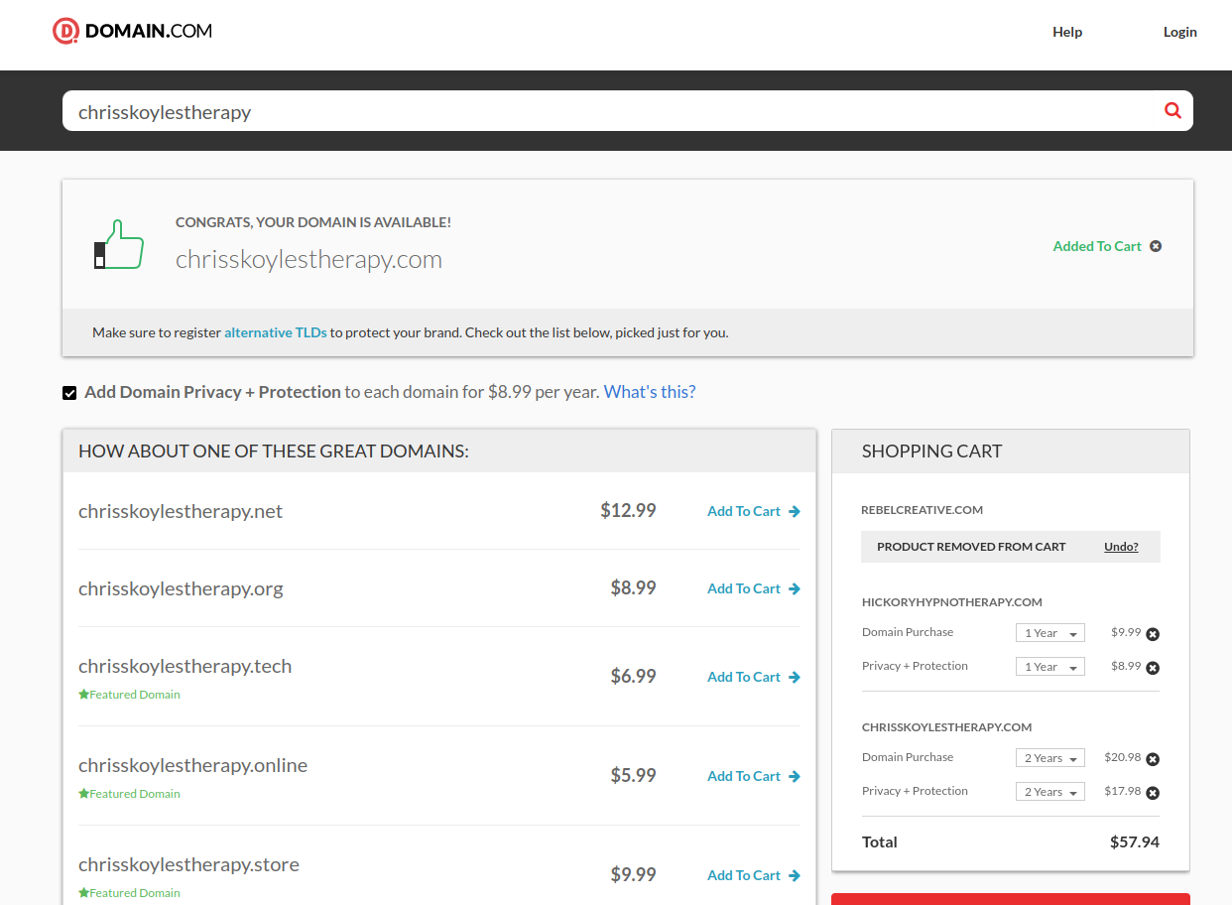
Task: Open chrisskoylestherapy.com Domain Purchase years dropdown
Action: click(1050, 758)
